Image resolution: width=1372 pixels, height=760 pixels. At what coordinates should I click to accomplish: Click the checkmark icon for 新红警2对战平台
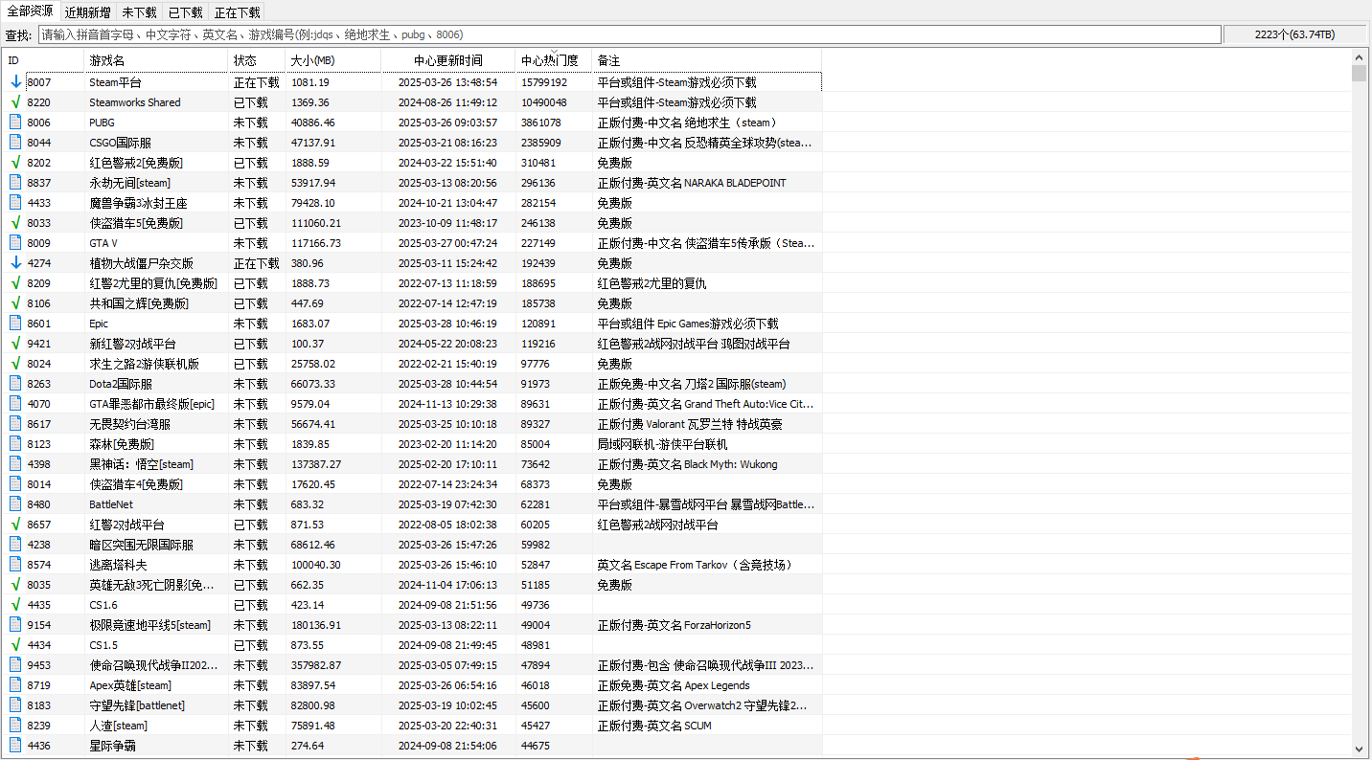click(15, 344)
